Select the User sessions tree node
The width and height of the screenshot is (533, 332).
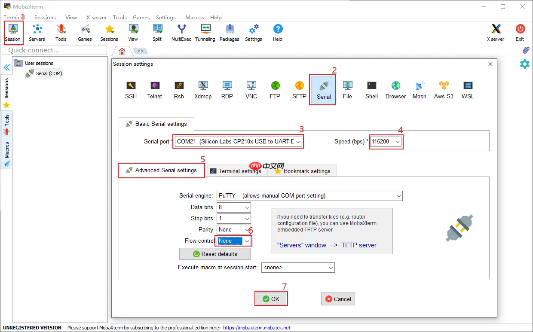[x=34, y=63]
